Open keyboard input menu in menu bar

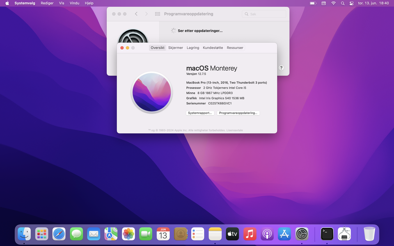(x=324, y=3)
